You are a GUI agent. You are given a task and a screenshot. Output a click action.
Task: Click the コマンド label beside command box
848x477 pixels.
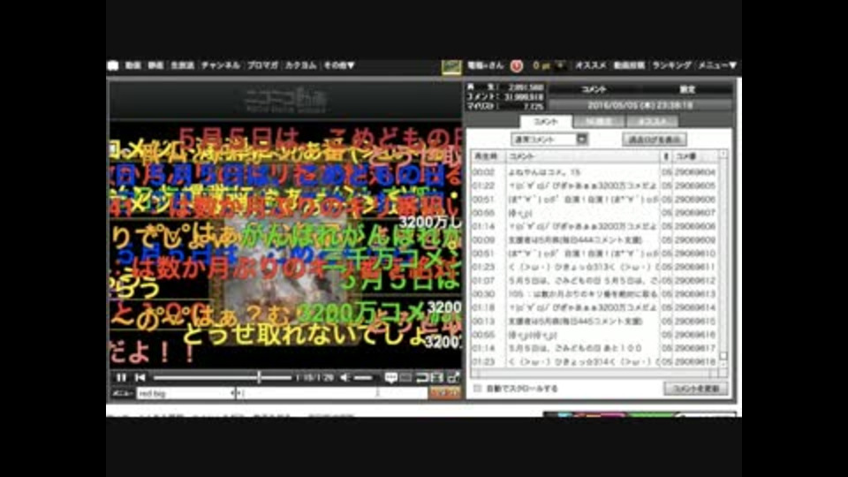coord(123,393)
